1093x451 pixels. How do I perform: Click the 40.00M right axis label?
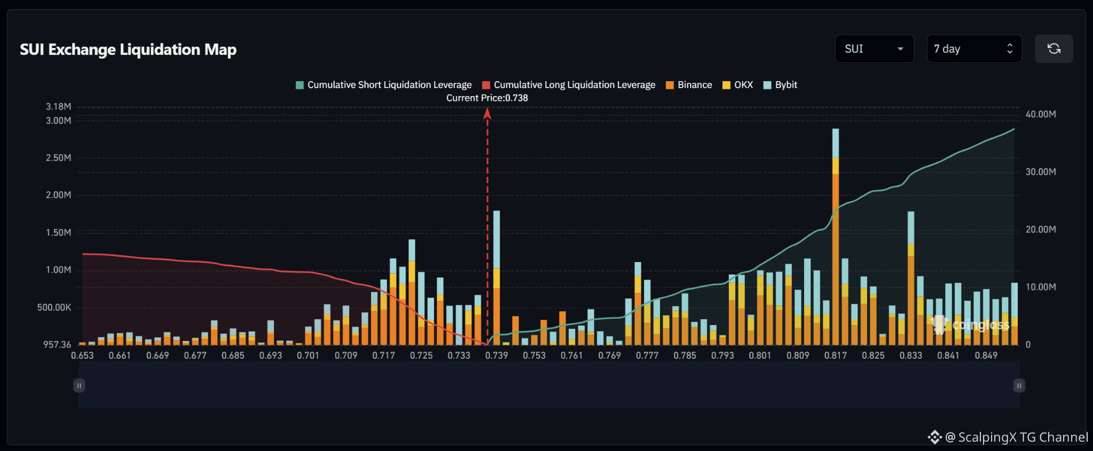[x=1041, y=114]
